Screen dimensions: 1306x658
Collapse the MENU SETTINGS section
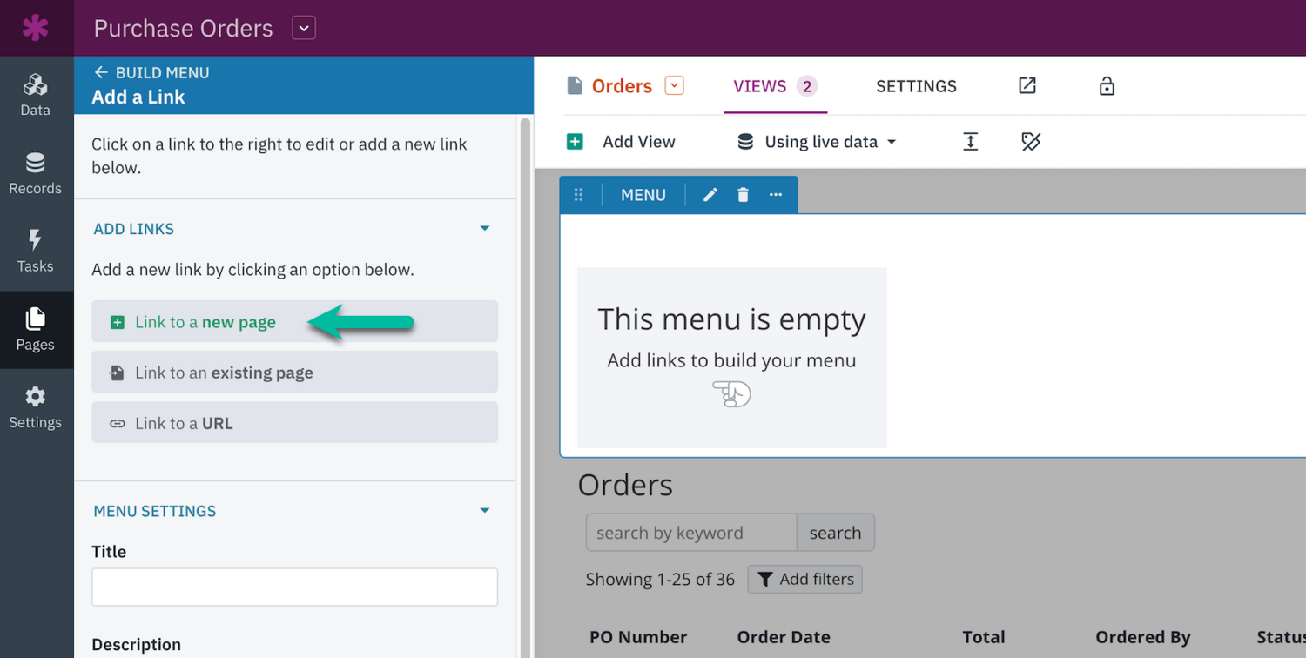pyautogui.click(x=484, y=510)
